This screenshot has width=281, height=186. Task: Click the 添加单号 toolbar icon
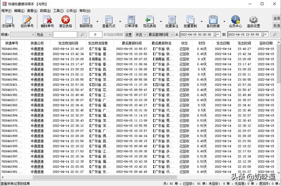(9, 21)
